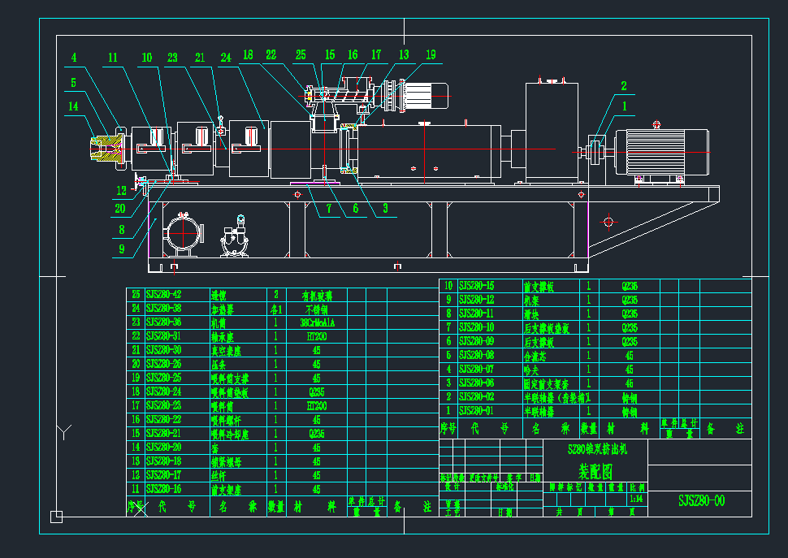Click part code SJSZ80-42 in parts list

tap(163, 296)
